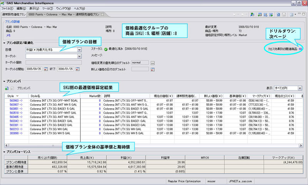308x185 pixels.
Task: Open the ファイル menu
Action: tap(7, 8)
